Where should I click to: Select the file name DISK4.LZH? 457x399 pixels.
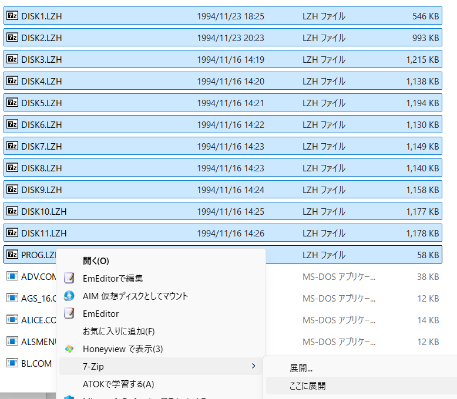click(x=41, y=81)
